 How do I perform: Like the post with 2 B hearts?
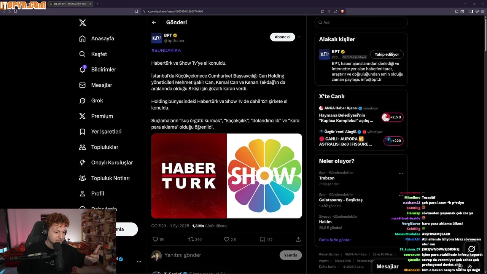(227, 239)
